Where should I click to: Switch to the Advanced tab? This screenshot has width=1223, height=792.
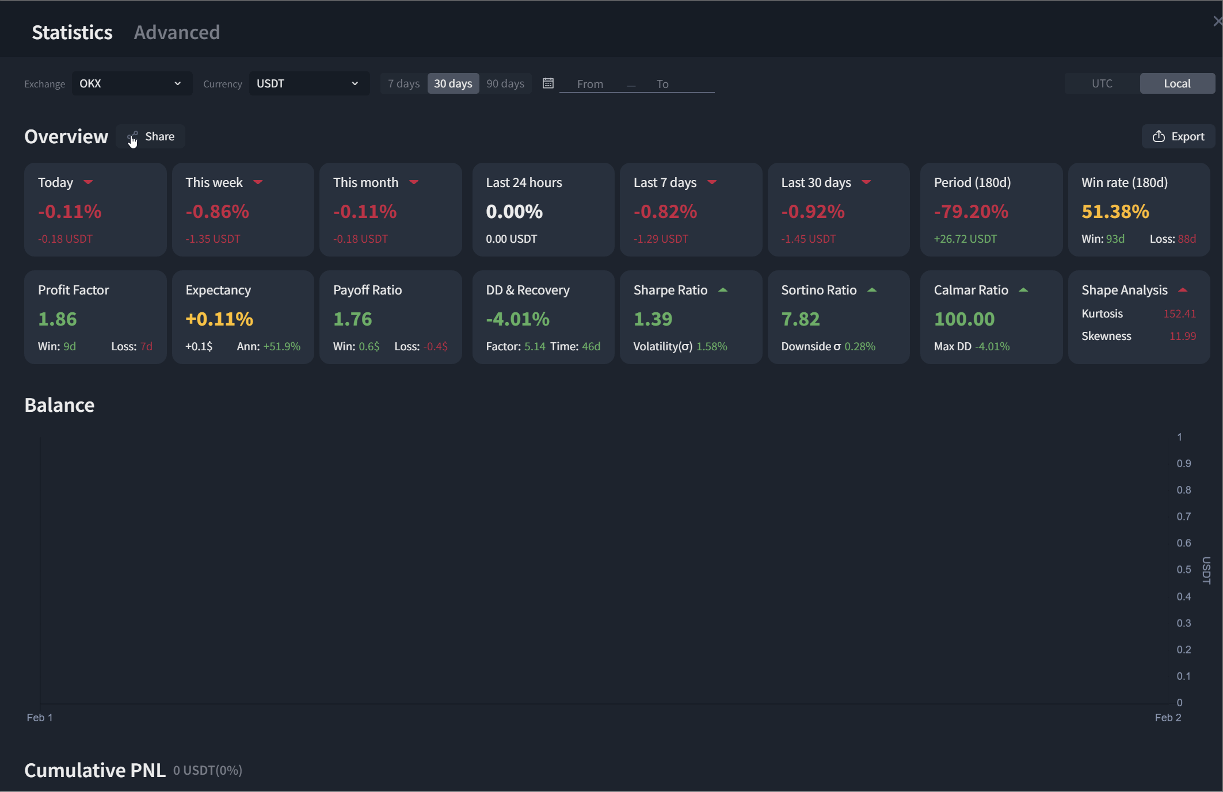click(x=177, y=32)
